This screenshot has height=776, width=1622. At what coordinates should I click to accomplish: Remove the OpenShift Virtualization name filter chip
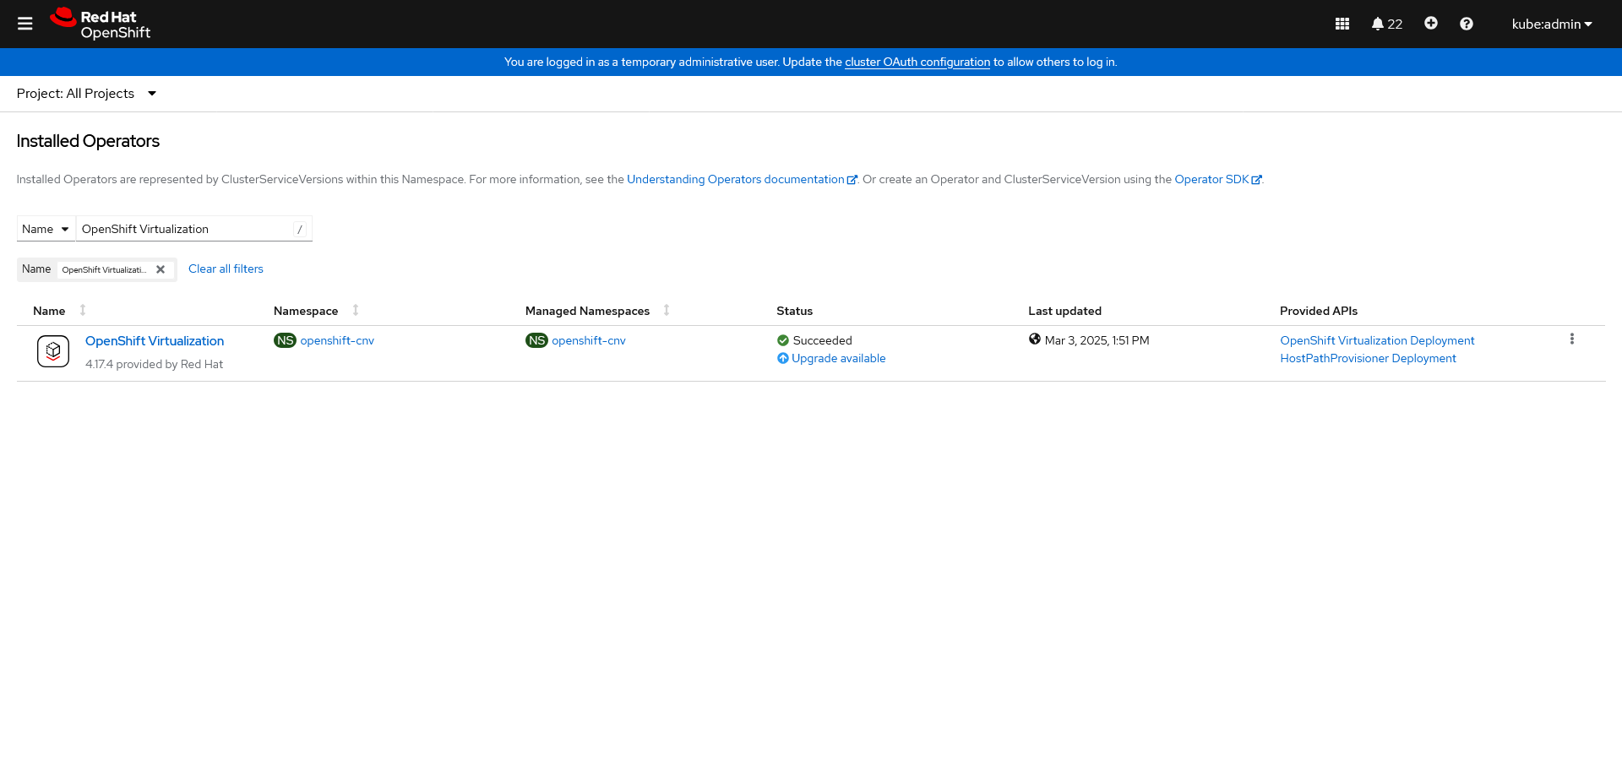coord(161,269)
